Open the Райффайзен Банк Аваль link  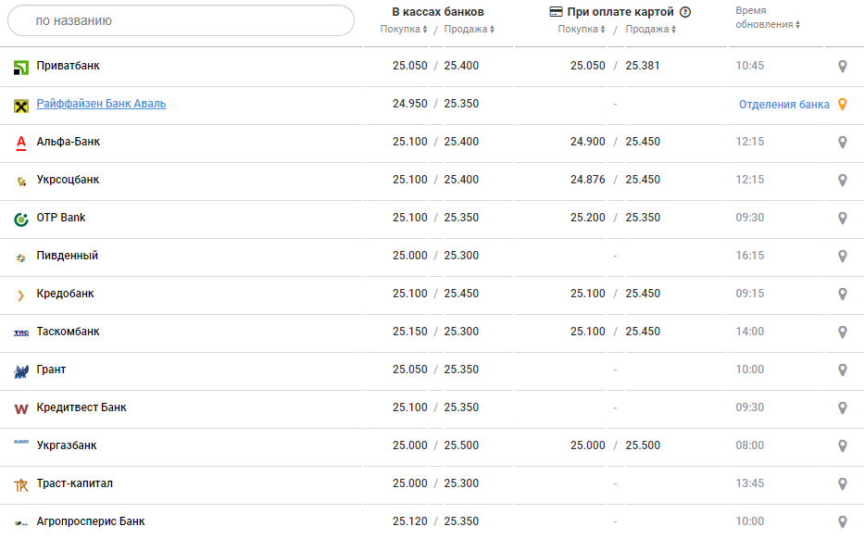coord(101,104)
